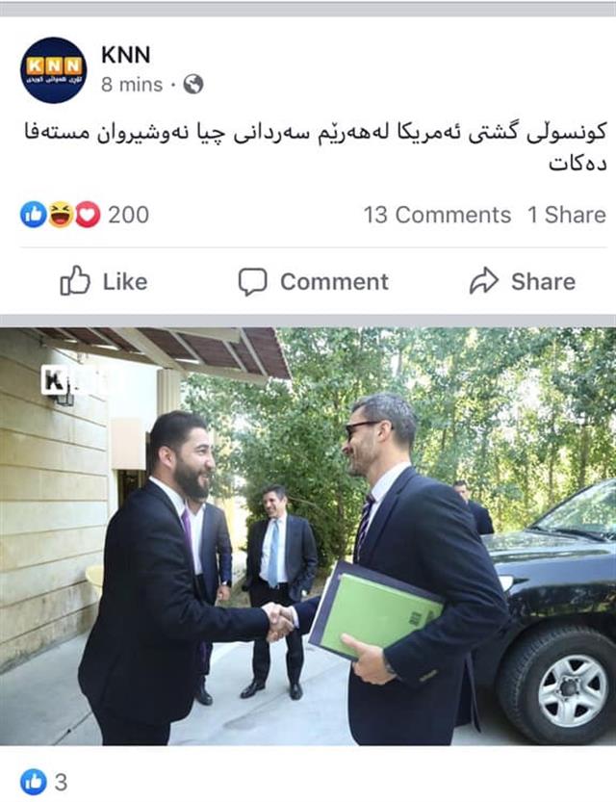Open the 13 Comments list
This screenshot has width=616, height=802.
[437, 215]
